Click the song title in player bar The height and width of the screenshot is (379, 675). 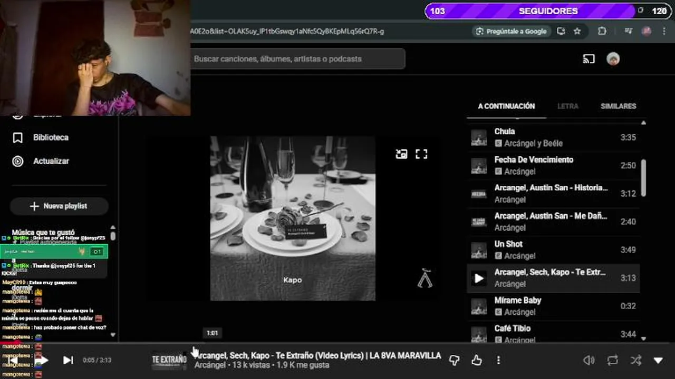(317, 356)
